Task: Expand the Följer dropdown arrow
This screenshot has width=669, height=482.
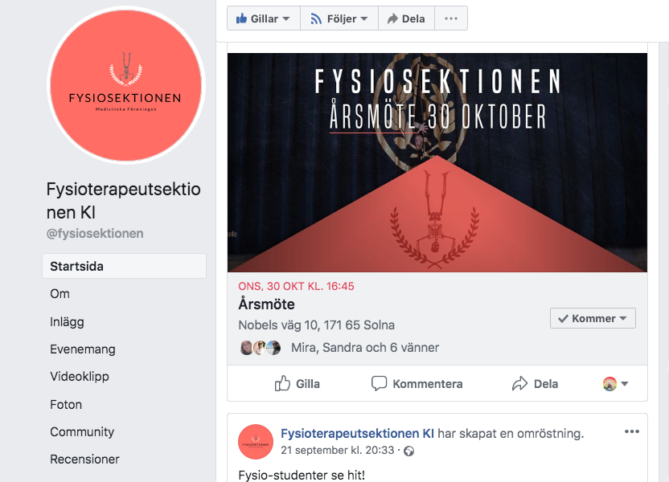Action: click(364, 18)
